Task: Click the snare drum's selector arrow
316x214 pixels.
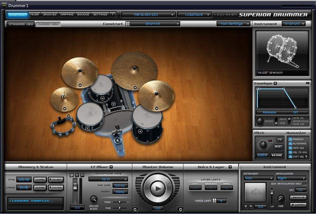Action: (x=87, y=128)
